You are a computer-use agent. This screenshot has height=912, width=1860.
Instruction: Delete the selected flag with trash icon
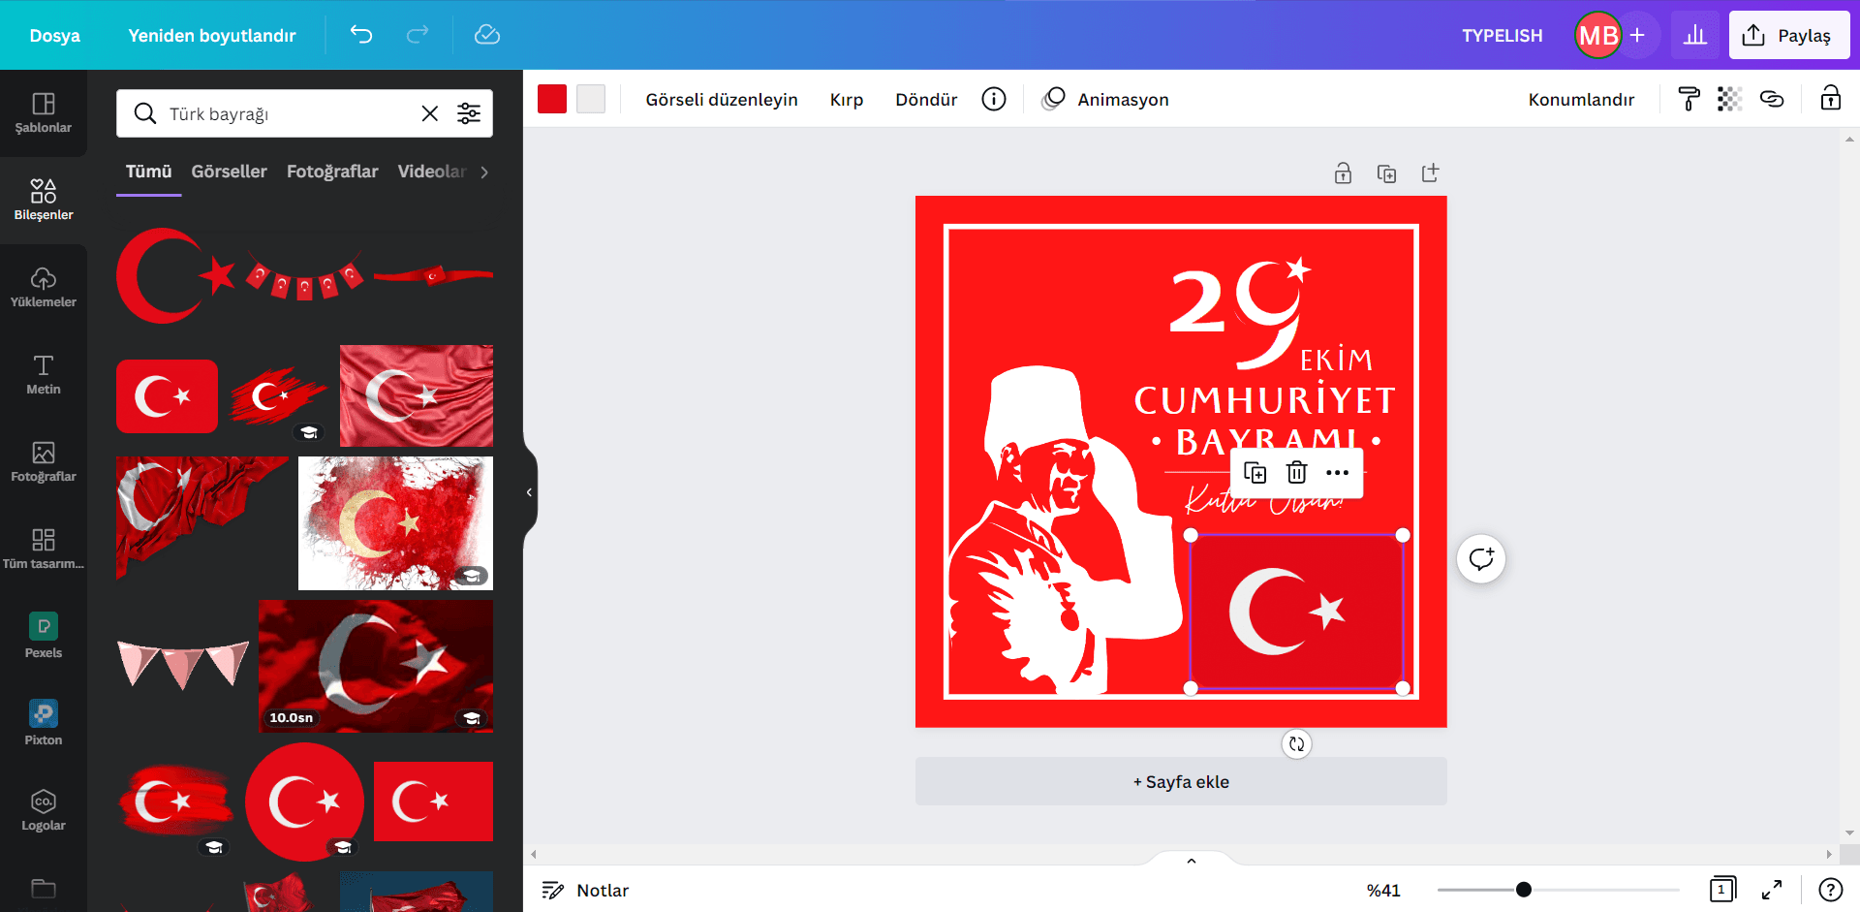[1296, 473]
